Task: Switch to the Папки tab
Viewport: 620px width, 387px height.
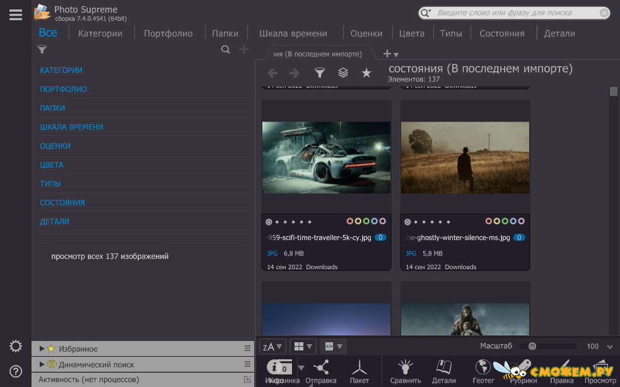Action: click(x=225, y=33)
